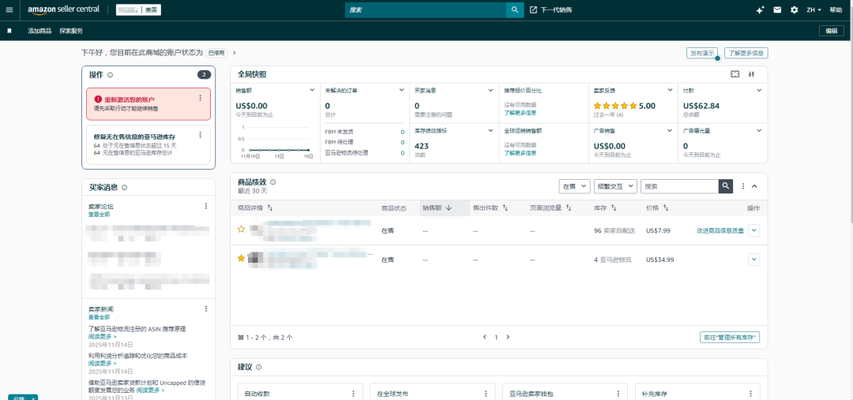
Task: Open three-dot menu on 在全球发布 card
Action: pos(486,394)
